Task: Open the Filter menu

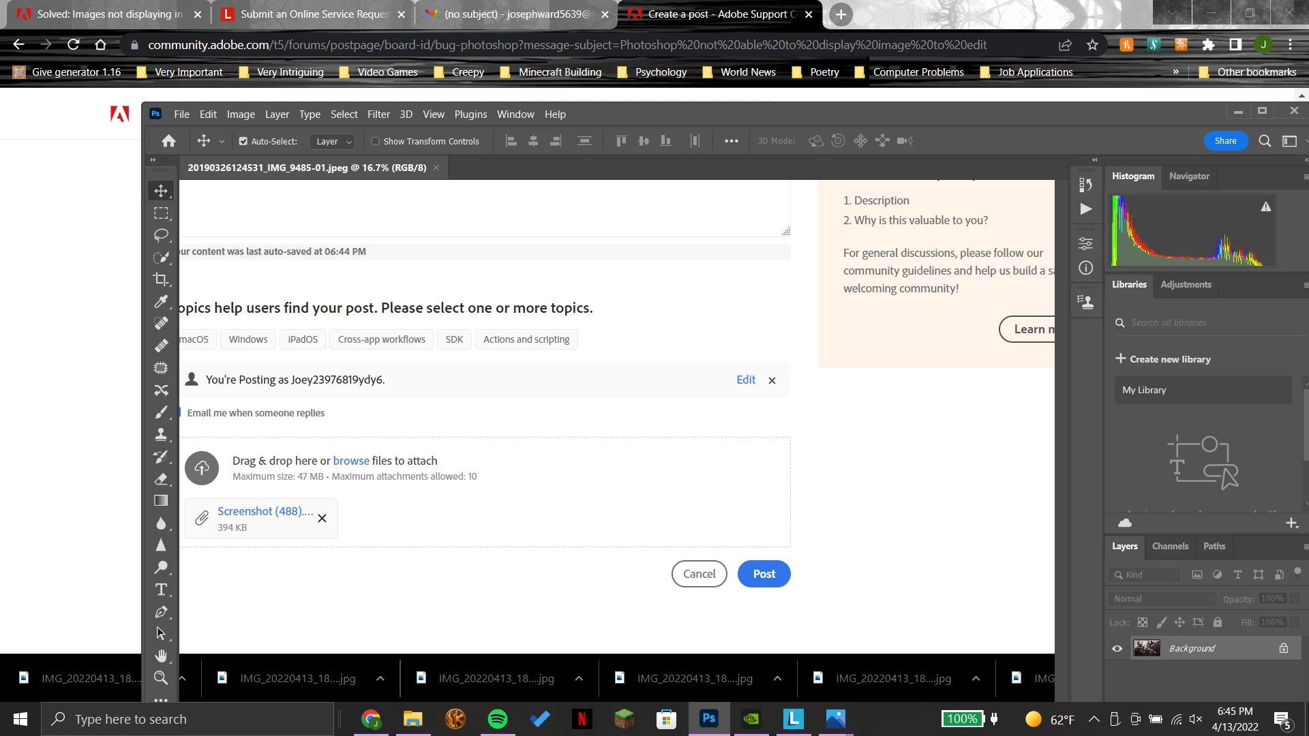Action: (x=378, y=114)
